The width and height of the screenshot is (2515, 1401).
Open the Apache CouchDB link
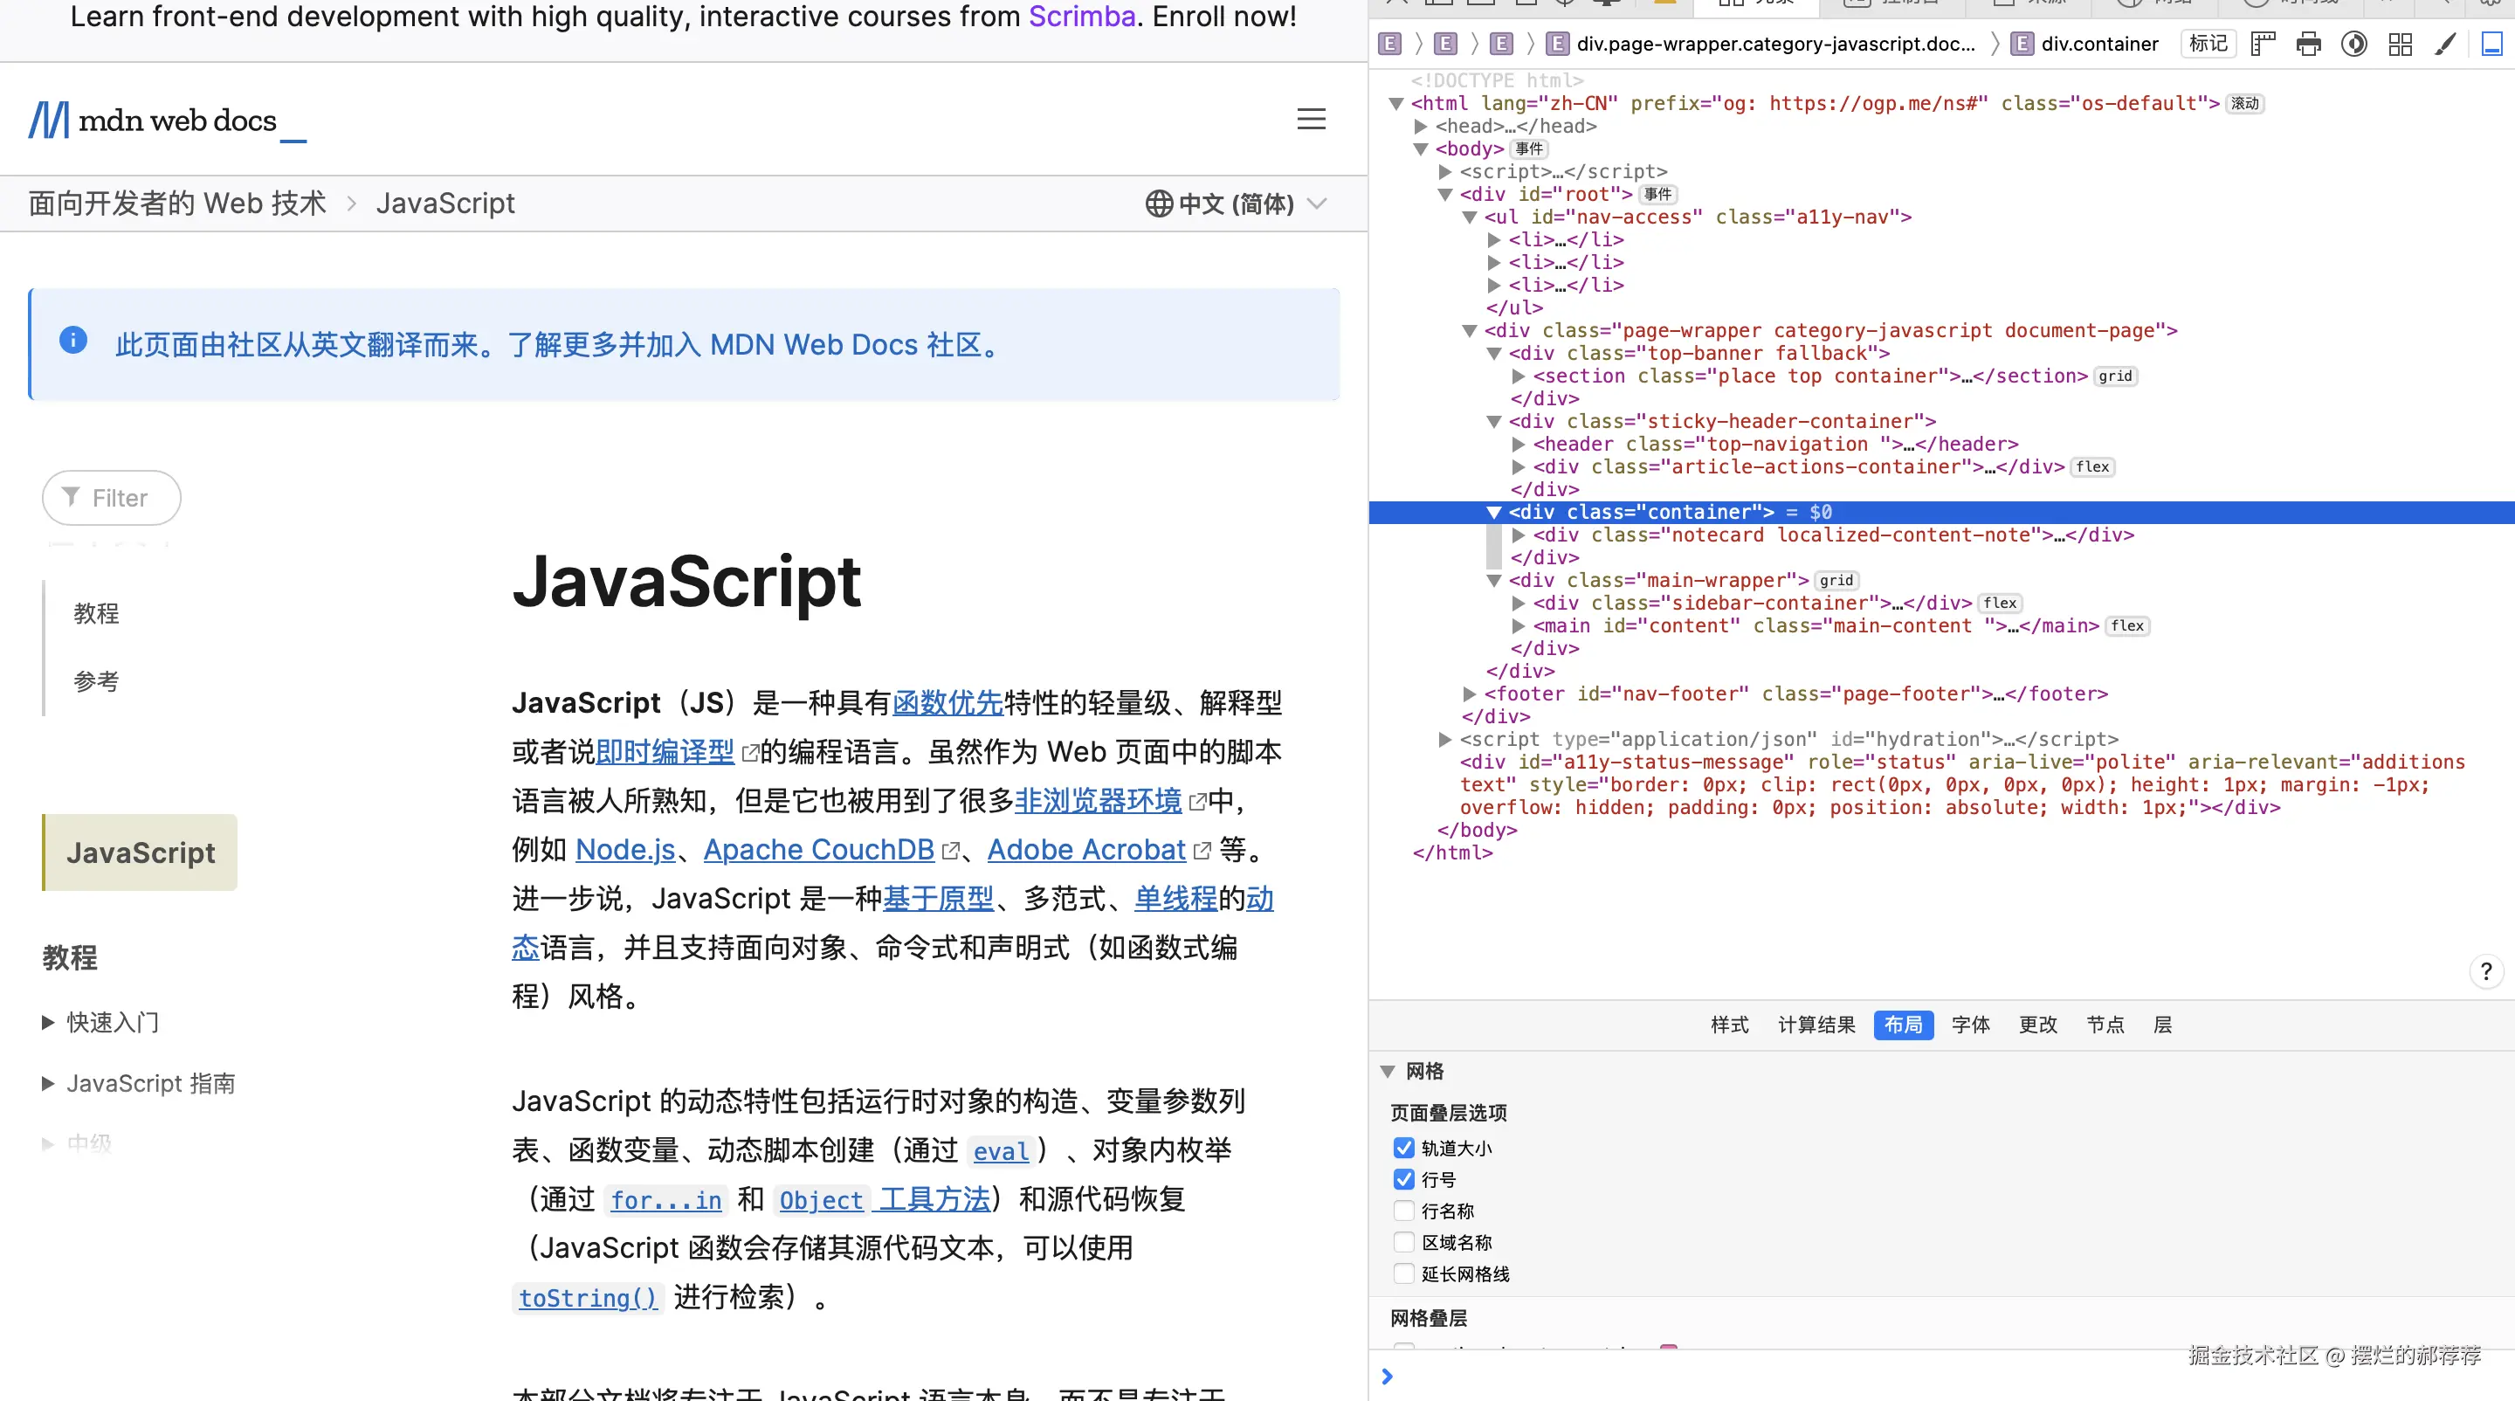pos(818,849)
